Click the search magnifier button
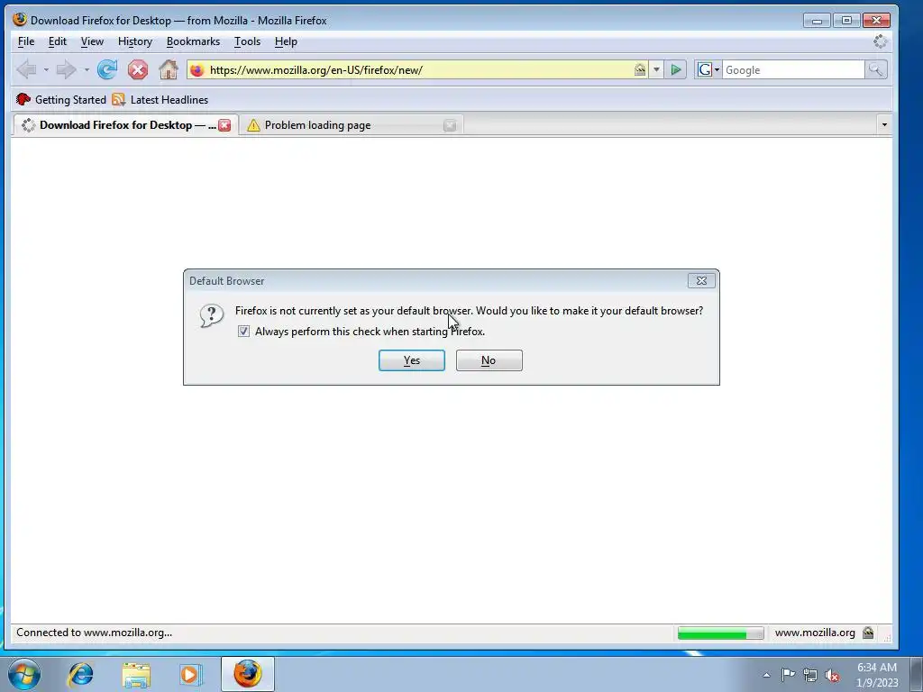 [x=875, y=70]
